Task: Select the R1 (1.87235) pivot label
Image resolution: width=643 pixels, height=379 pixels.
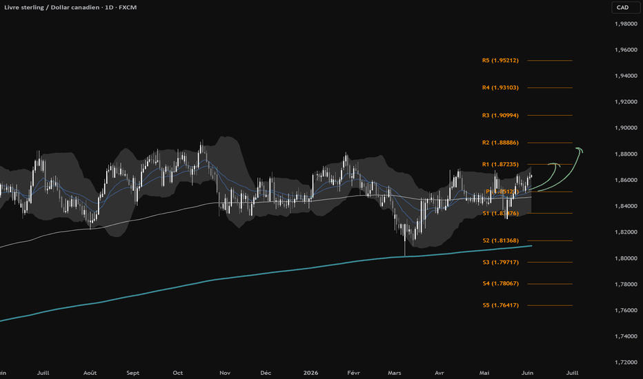Action: (500, 164)
